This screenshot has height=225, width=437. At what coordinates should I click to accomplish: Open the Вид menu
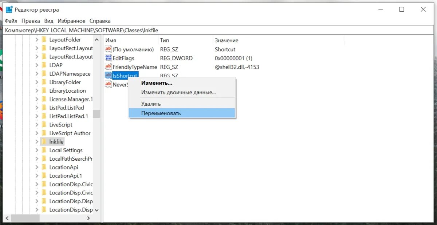click(49, 21)
